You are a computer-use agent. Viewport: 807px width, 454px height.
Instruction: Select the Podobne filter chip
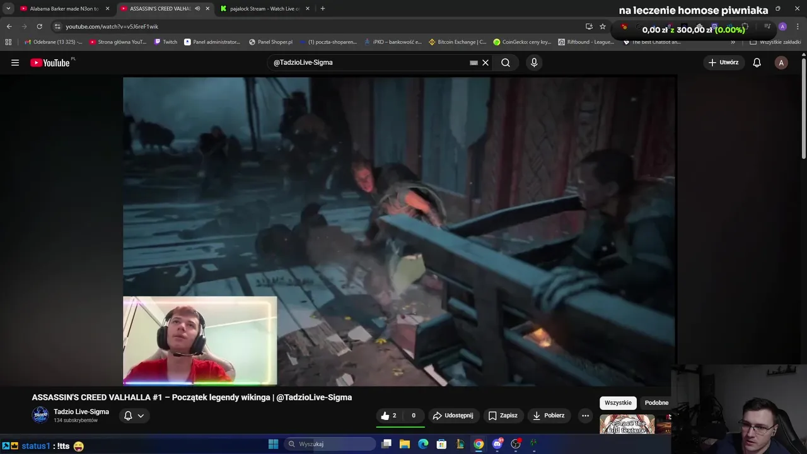point(656,403)
